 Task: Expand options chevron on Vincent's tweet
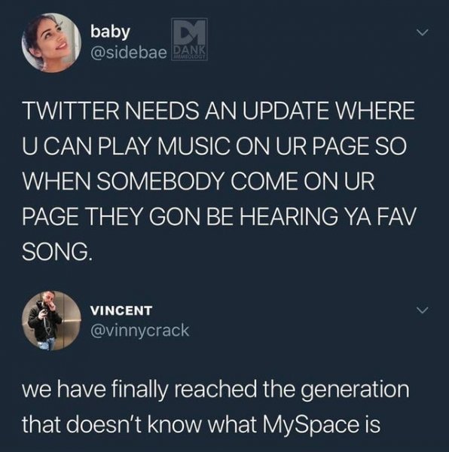[x=423, y=310]
